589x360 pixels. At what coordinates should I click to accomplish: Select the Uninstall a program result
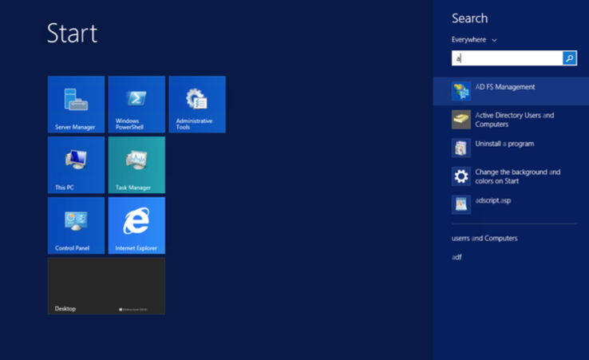tap(511, 148)
